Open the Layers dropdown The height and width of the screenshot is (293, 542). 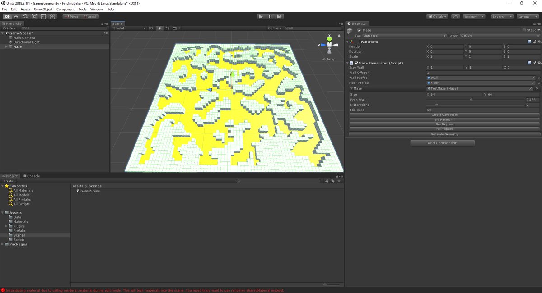coord(502,16)
